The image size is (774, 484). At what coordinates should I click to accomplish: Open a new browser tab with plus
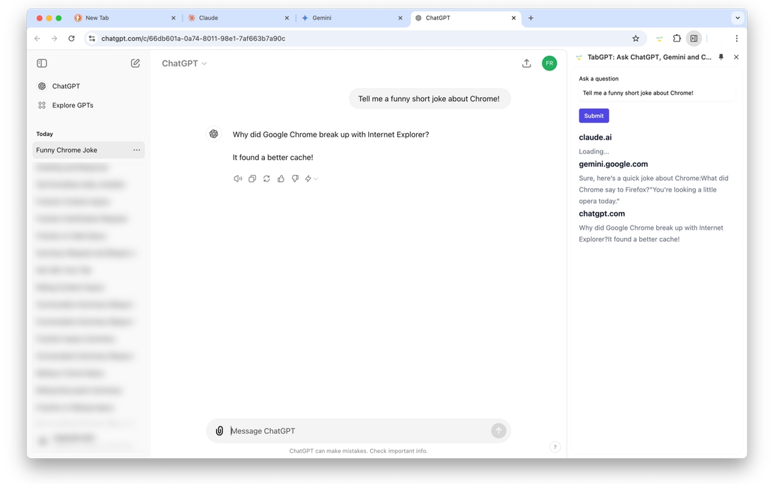tap(531, 18)
